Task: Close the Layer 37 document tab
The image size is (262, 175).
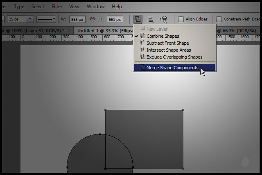Action: pyautogui.click(x=69, y=30)
